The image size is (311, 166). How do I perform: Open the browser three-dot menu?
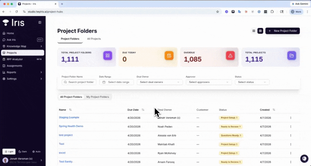(307, 12)
